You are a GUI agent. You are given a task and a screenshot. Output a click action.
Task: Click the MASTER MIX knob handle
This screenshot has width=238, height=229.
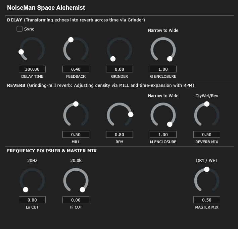pyautogui.click(x=207, y=169)
